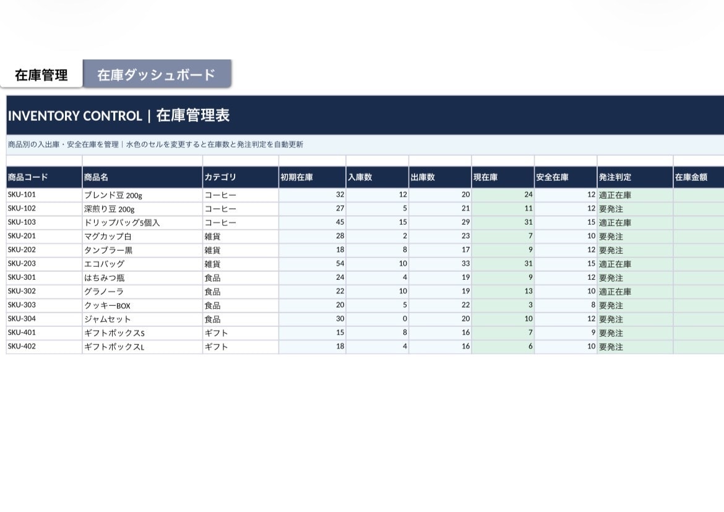The width and height of the screenshot is (724, 512).
Task: Select cell SKU-402
Action: pyautogui.click(x=45, y=347)
